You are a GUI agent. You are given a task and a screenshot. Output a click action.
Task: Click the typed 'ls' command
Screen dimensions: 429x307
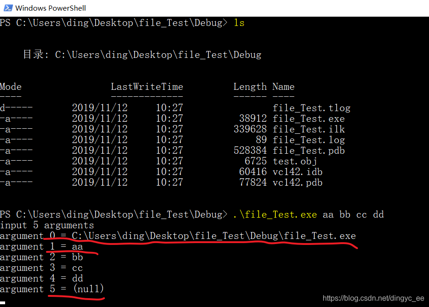(x=239, y=23)
